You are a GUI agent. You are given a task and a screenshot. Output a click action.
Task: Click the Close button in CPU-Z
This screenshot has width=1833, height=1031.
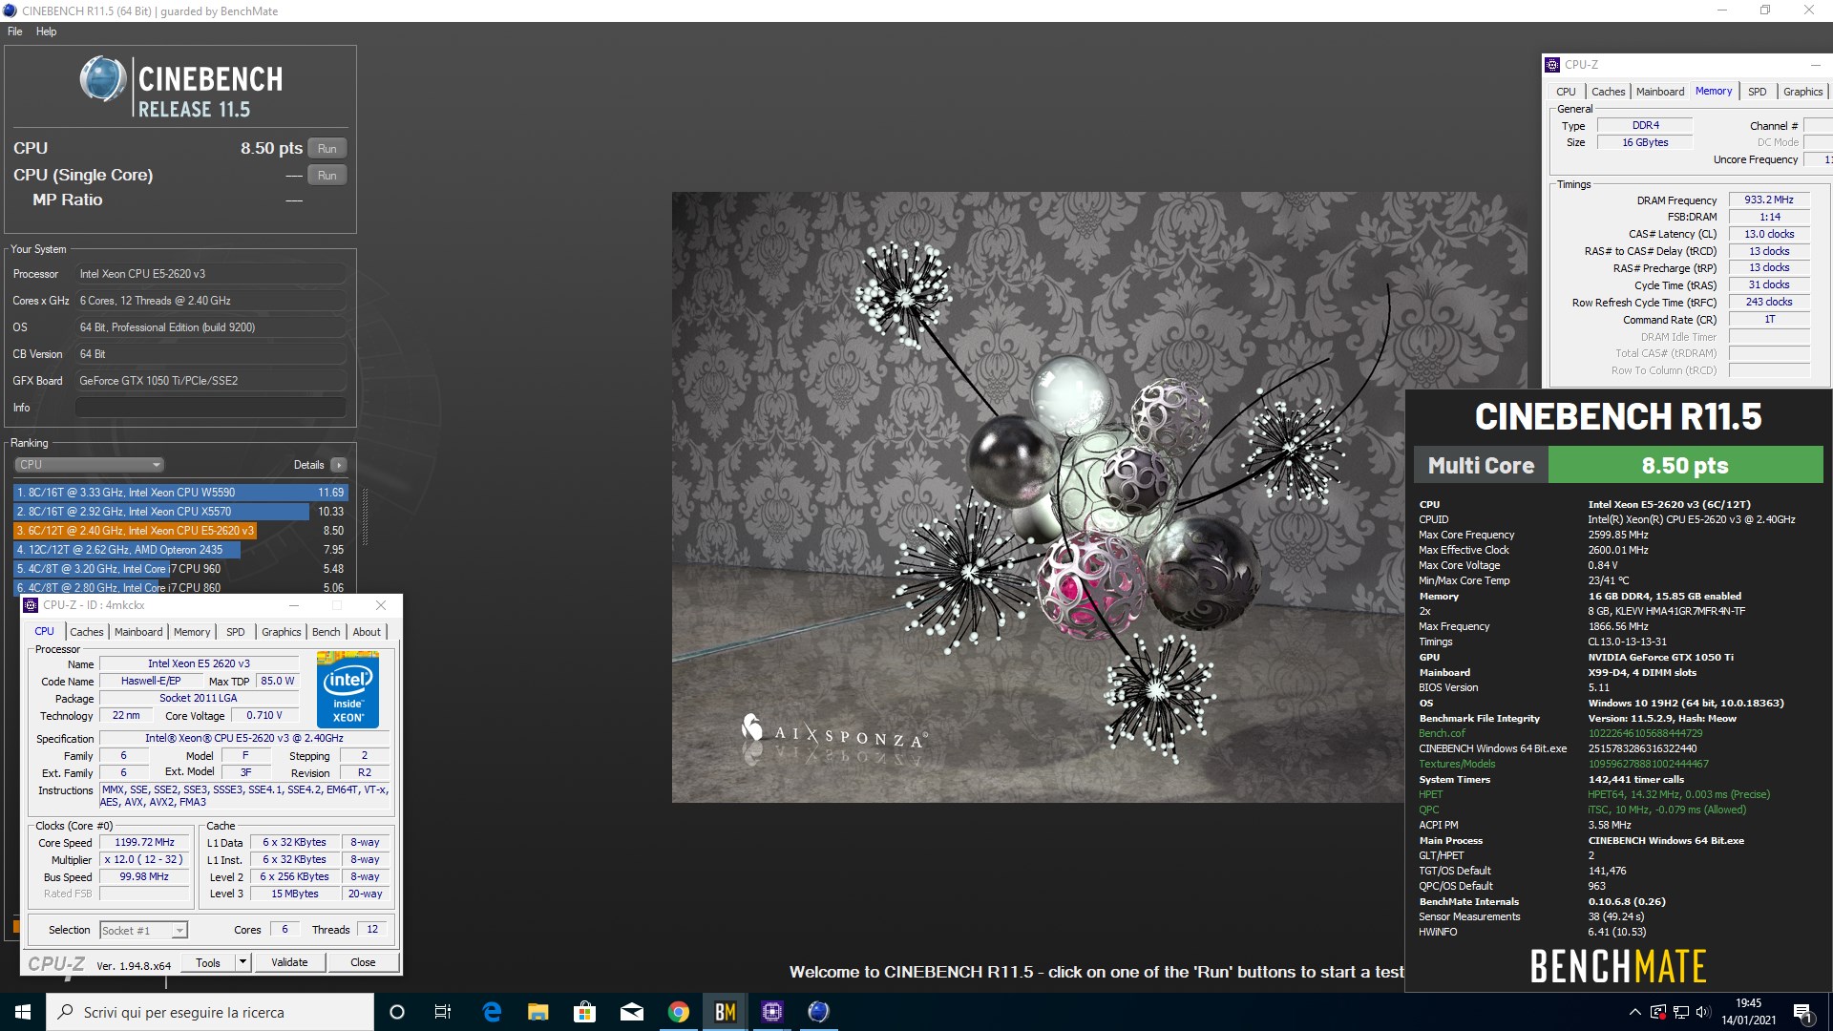click(363, 962)
